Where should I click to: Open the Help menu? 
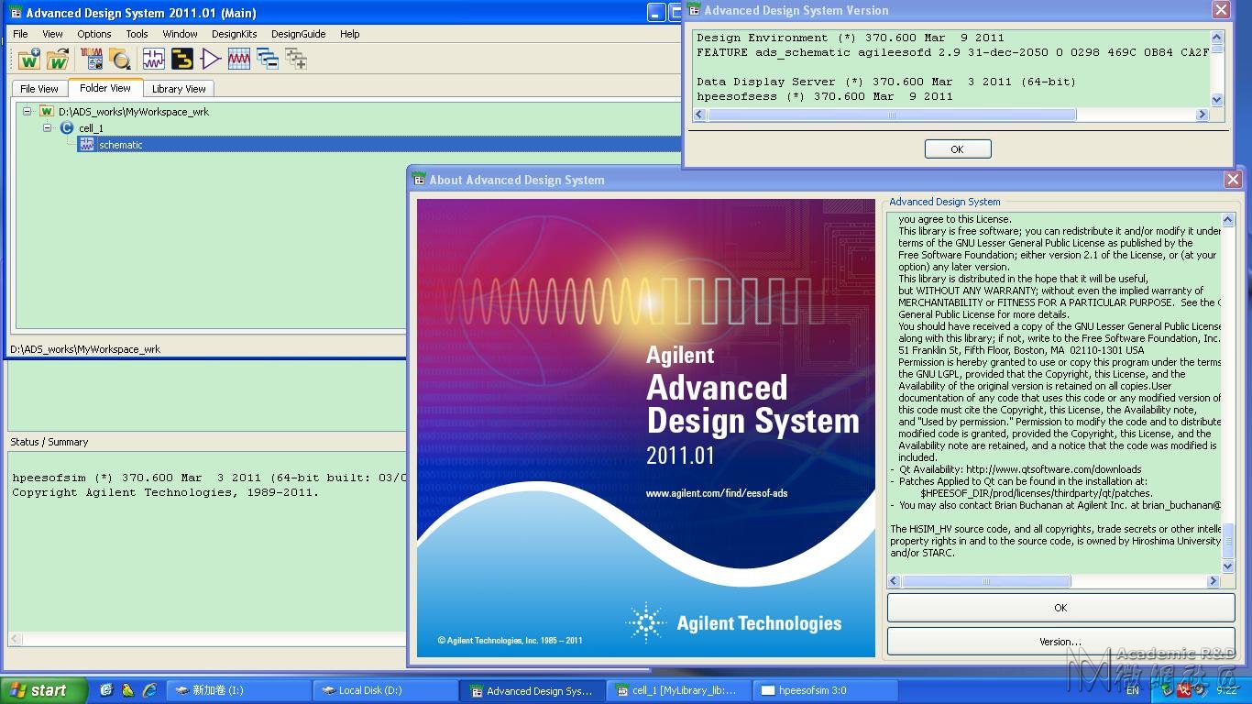[x=350, y=34]
